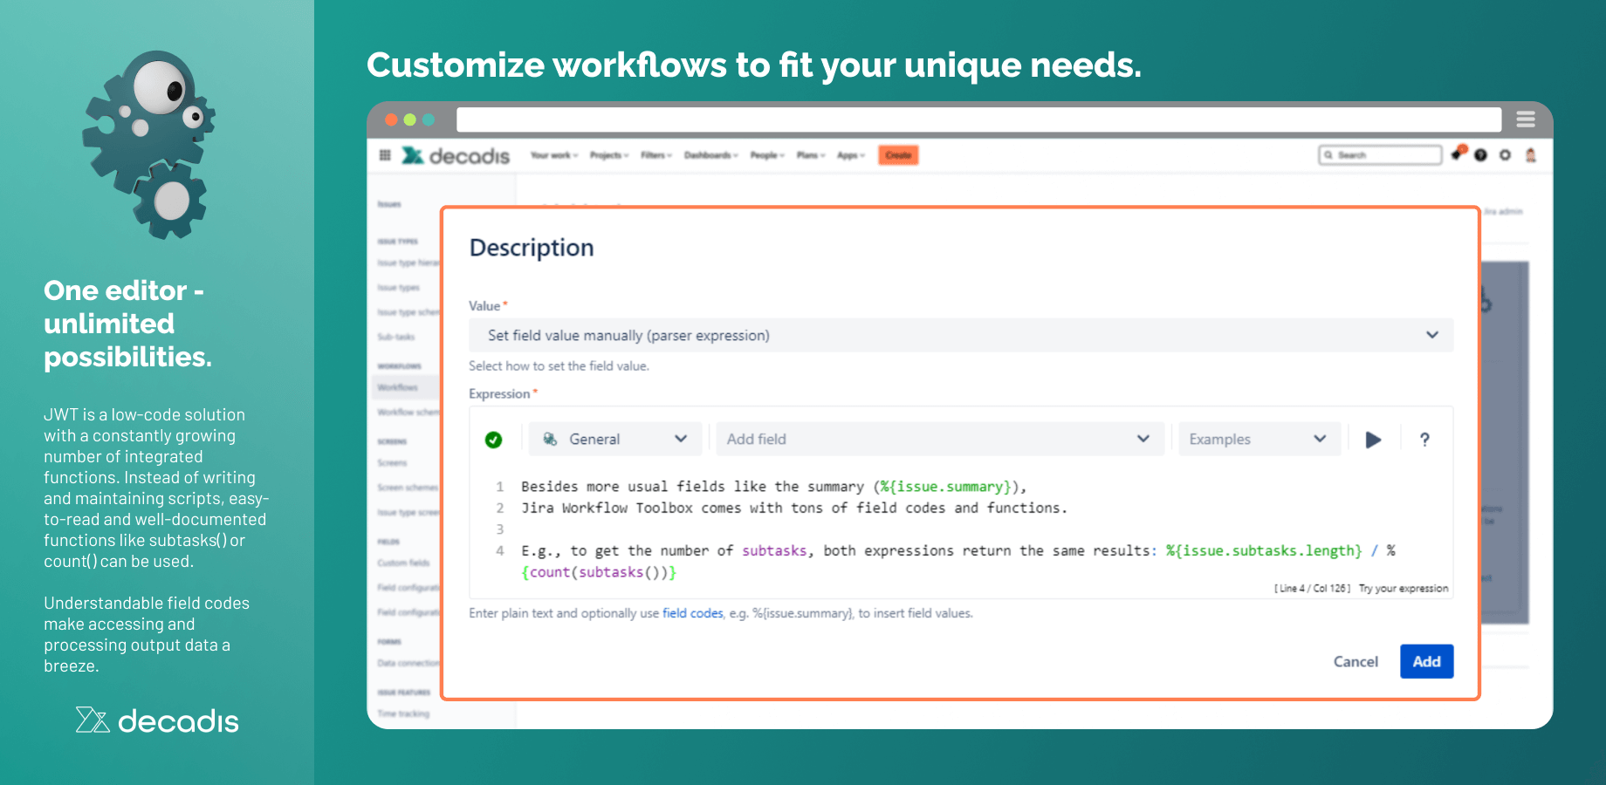Click the teal browser window dot
Screen dimensions: 1606x785
(x=429, y=119)
